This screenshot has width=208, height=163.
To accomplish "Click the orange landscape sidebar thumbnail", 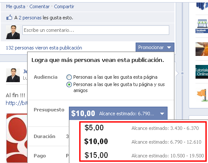I will click(x=202, y=49).
